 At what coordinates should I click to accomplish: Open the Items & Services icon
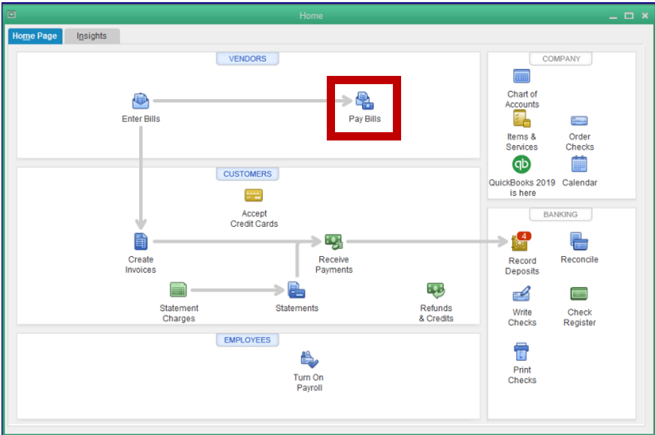[x=521, y=119]
